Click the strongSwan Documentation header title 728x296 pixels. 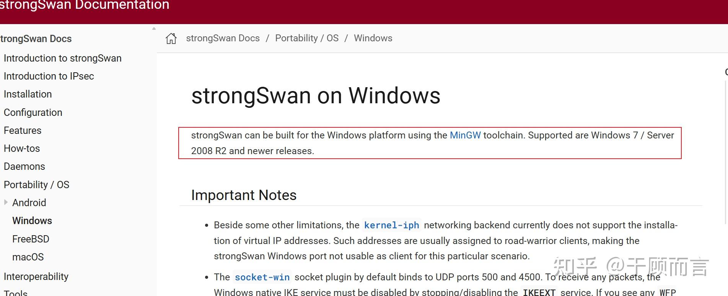tap(83, 5)
